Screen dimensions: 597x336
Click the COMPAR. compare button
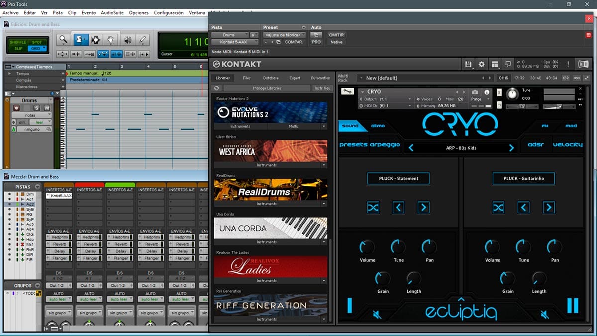[294, 42]
